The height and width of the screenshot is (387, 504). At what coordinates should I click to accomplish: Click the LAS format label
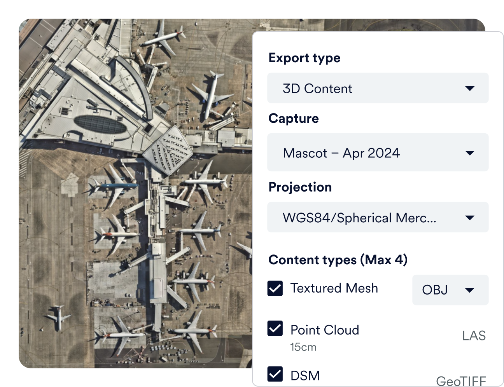[x=474, y=335]
